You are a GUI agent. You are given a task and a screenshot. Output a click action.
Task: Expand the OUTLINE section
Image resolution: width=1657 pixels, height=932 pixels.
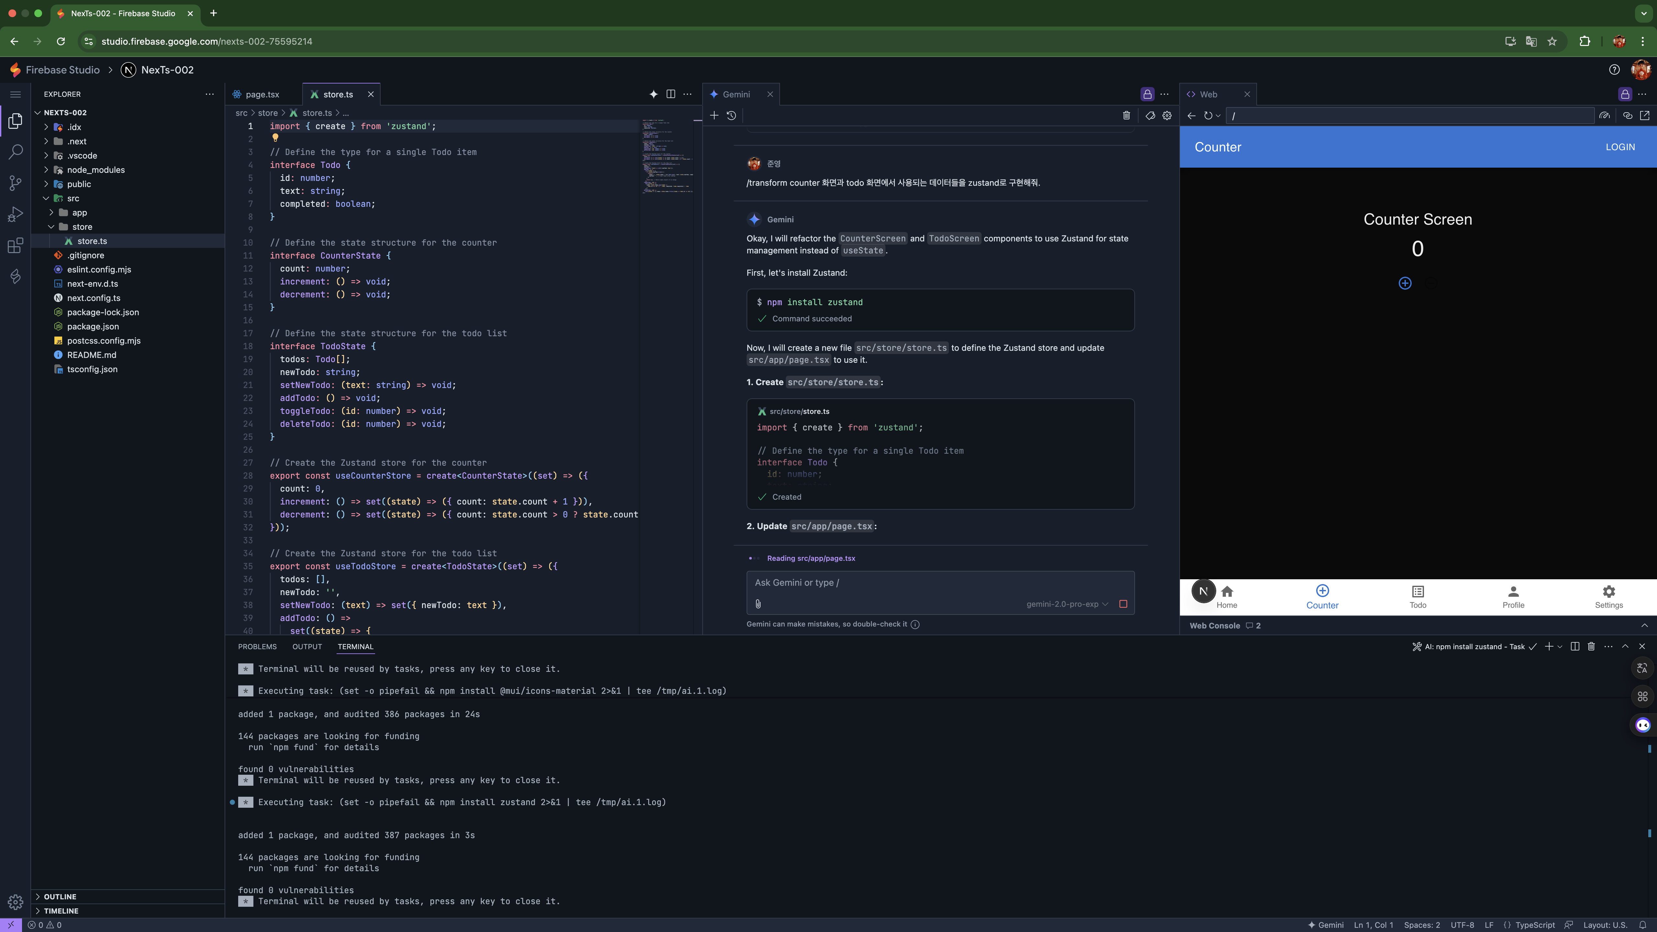(x=60, y=897)
